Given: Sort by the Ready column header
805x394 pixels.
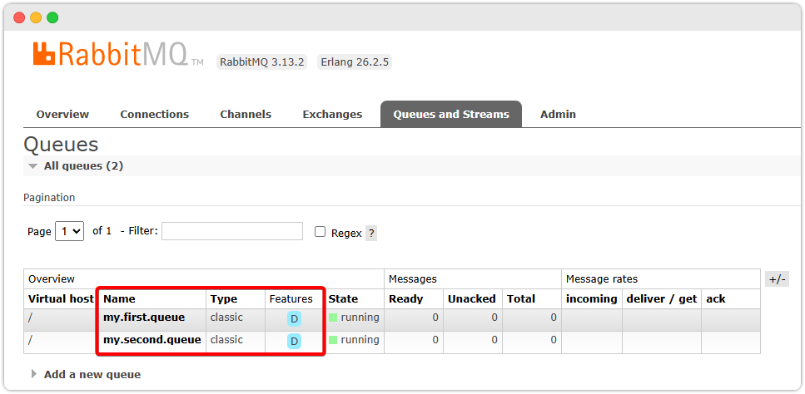Looking at the screenshot, I should tap(405, 299).
